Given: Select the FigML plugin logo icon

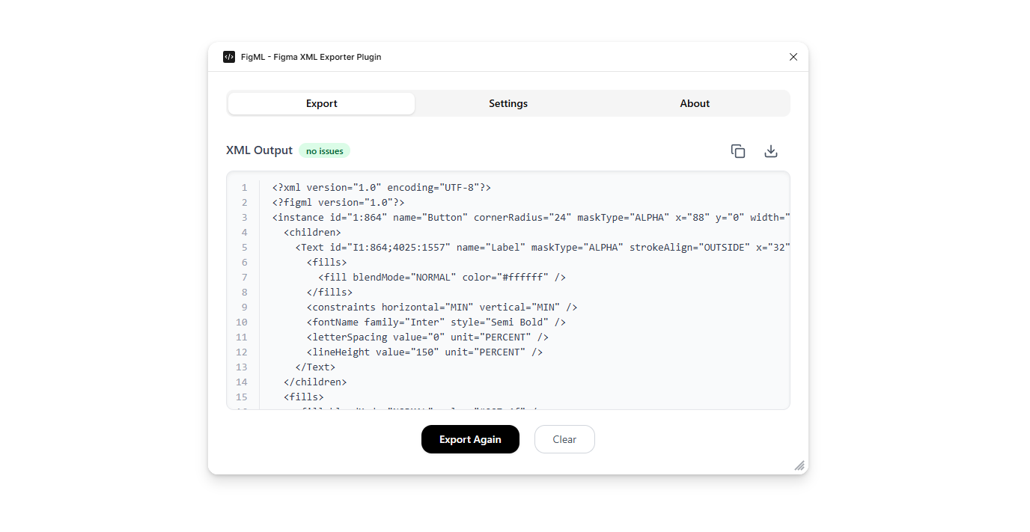Looking at the screenshot, I should [x=228, y=57].
